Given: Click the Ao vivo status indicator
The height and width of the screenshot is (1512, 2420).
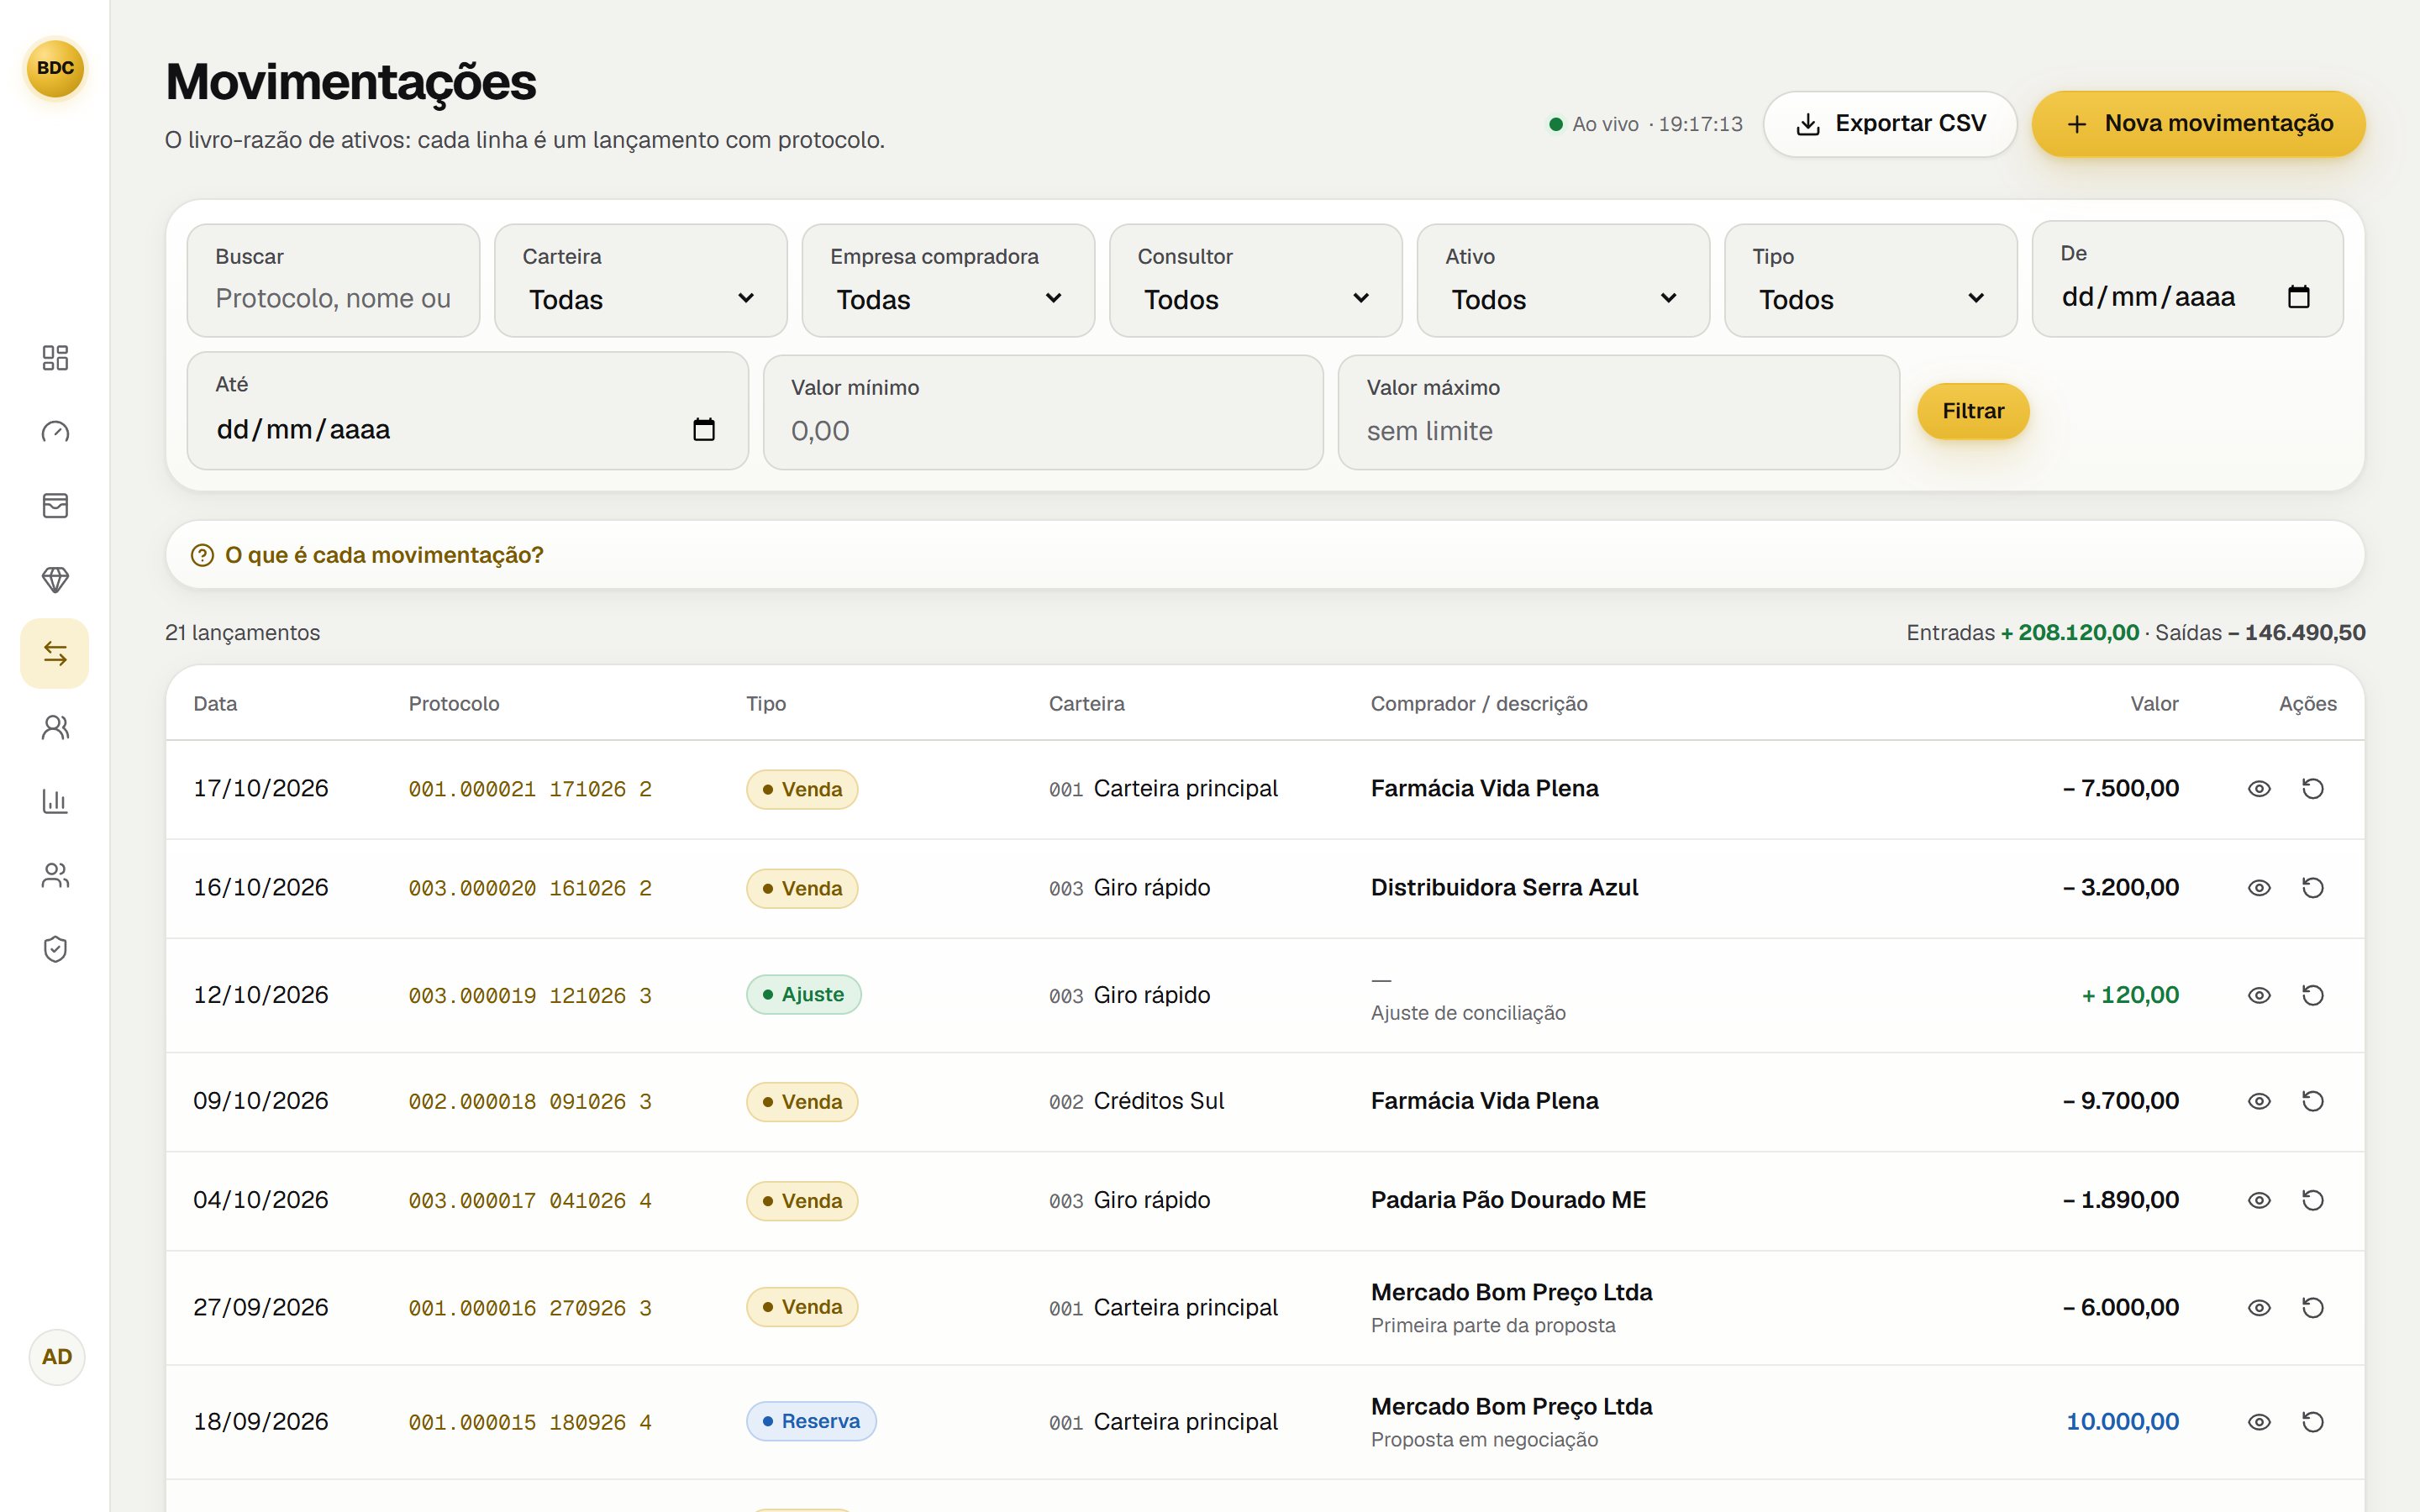Looking at the screenshot, I should (x=1645, y=124).
